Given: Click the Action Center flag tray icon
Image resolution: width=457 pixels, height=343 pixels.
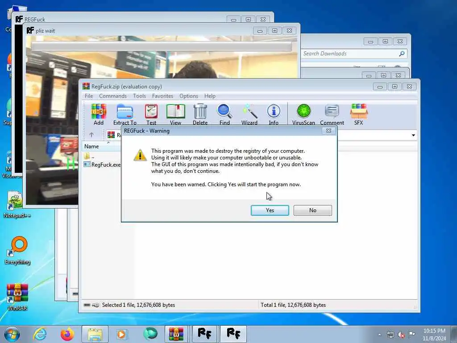Looking at the screenshot, I should [411, 335].
